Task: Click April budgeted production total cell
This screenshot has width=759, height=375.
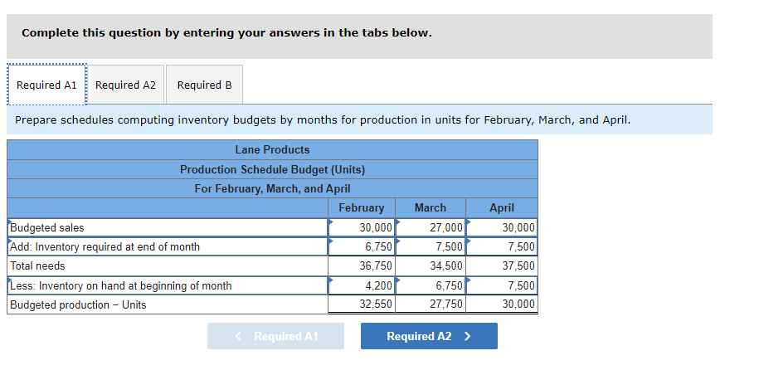Action: click(x=503, y=304)
